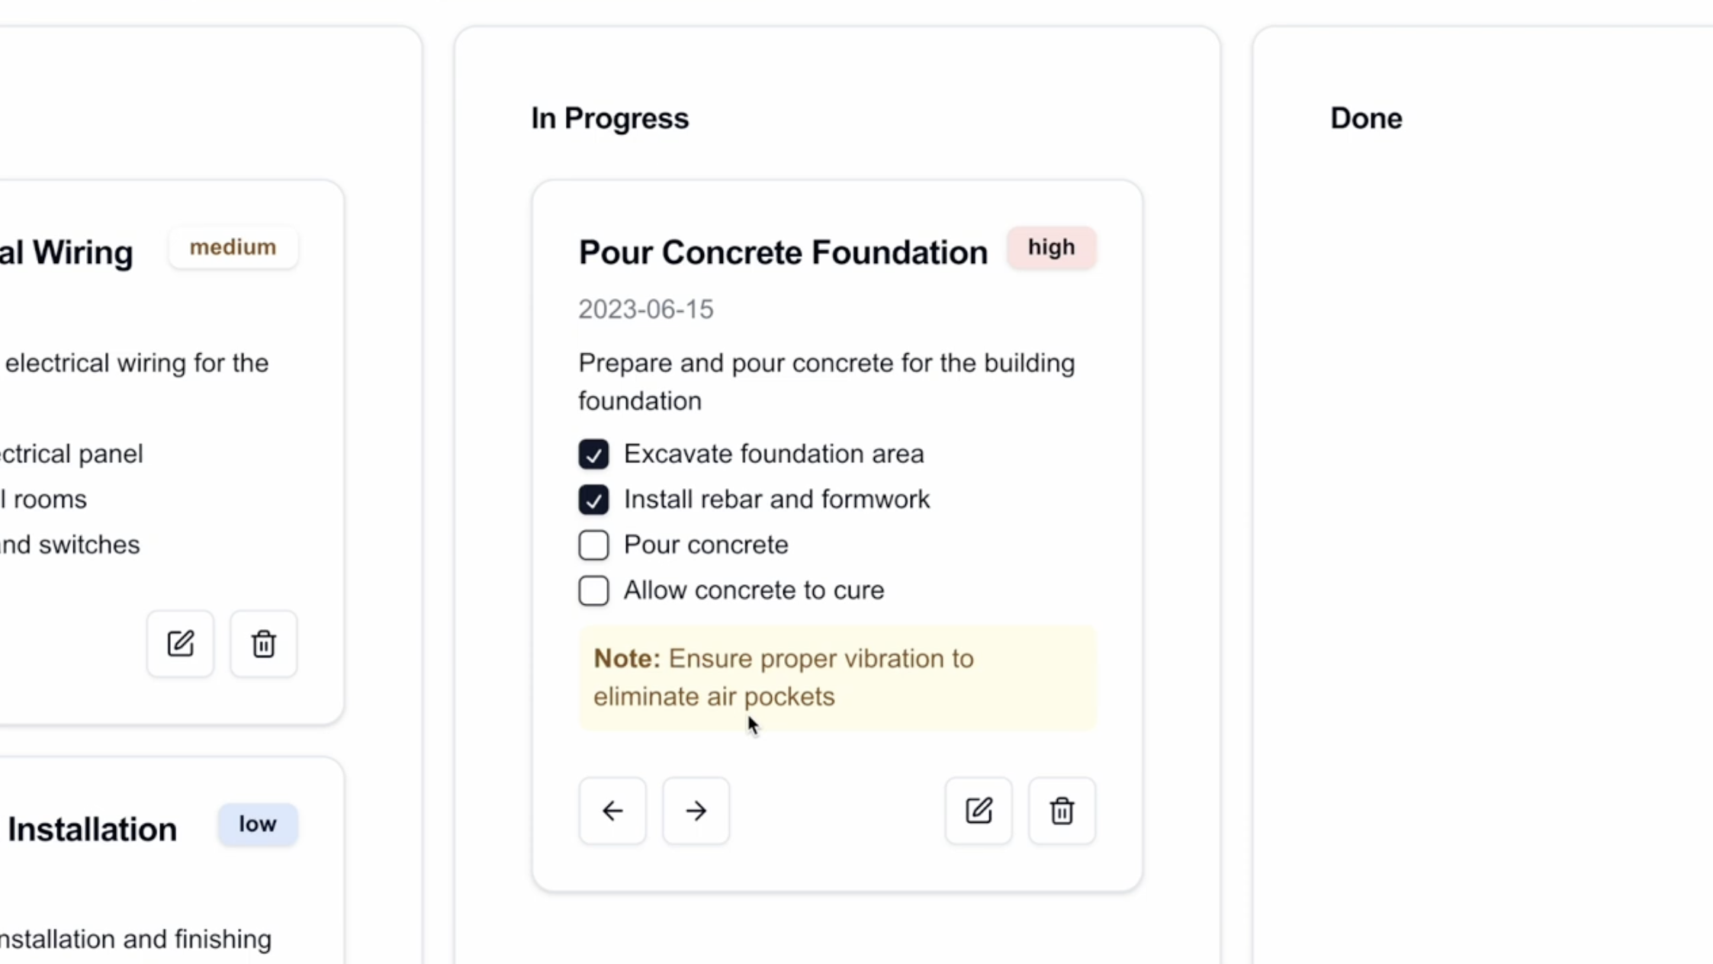Select the yellow Note box
1713x964 pixels.
[x=837, y=677]
